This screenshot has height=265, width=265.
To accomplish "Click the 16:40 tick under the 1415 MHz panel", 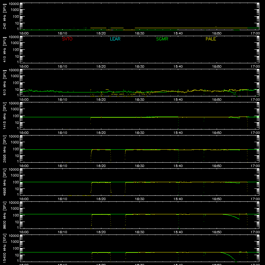I will (178, 133).
